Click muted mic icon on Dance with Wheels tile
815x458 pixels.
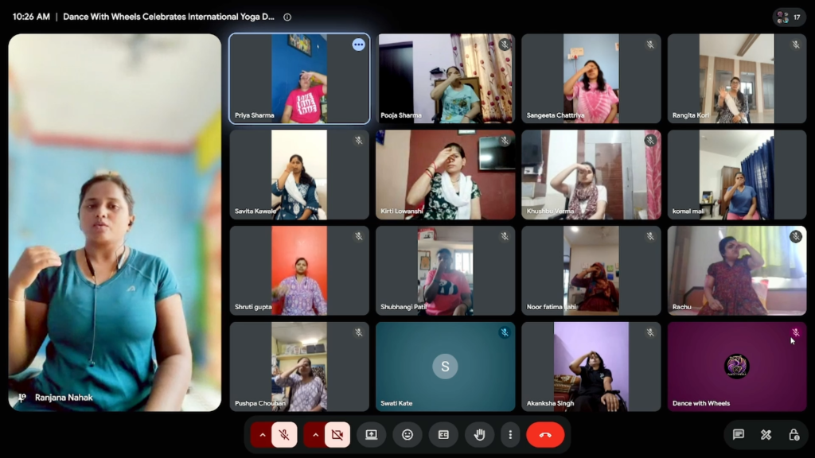pos(795,332)
